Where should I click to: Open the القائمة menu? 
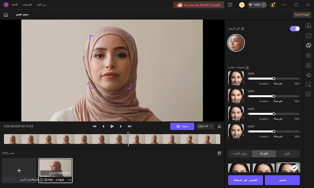click(x=15, y=5)
